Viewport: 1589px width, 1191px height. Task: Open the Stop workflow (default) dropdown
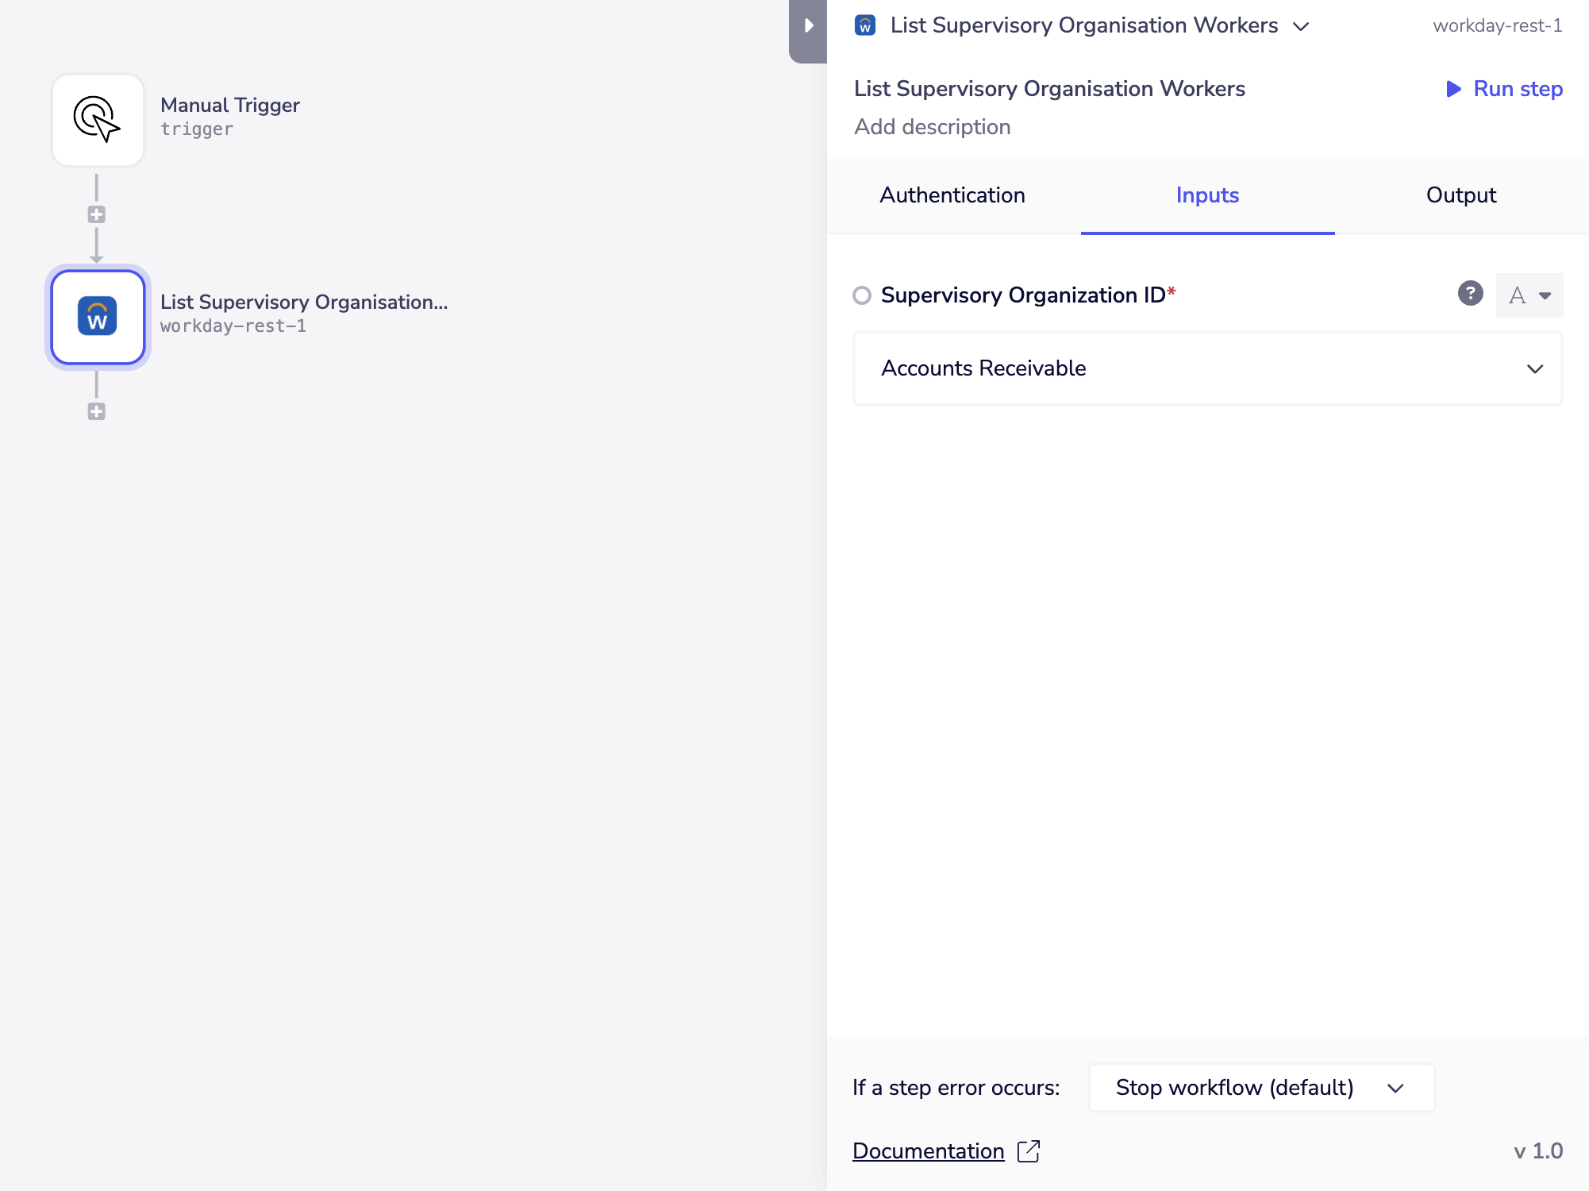pyautogui.click(x=1260, y=1087)
